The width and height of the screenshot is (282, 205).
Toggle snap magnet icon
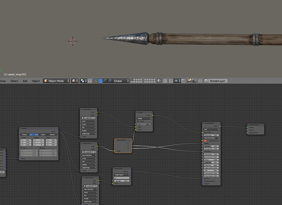tap(171, 81)
